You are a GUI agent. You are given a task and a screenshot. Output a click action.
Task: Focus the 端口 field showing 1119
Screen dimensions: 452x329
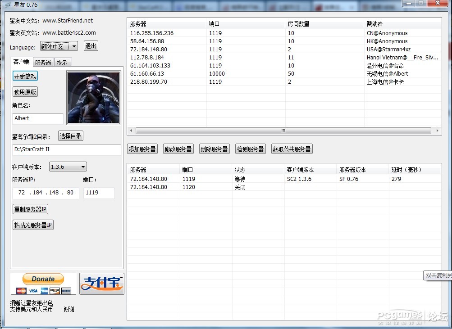point(99,193)
